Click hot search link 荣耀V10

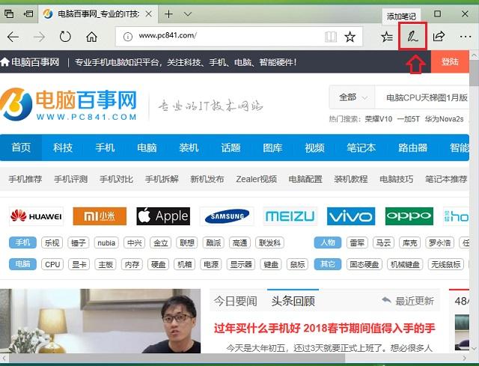(x=378, y=119)
